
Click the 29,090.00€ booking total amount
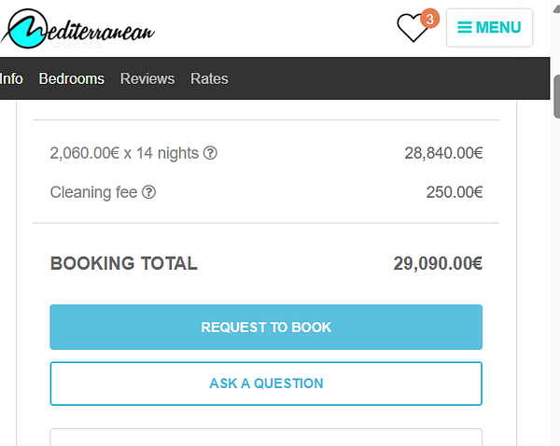tap(438, 263)
